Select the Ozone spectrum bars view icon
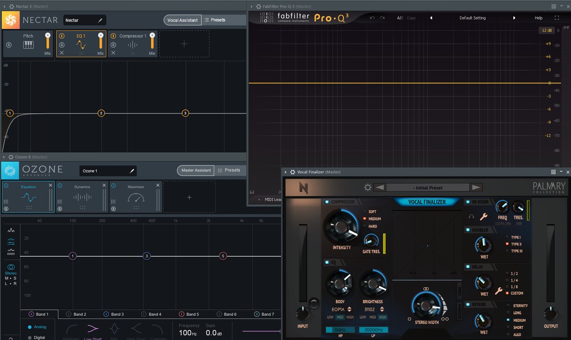 pos(11,252)
